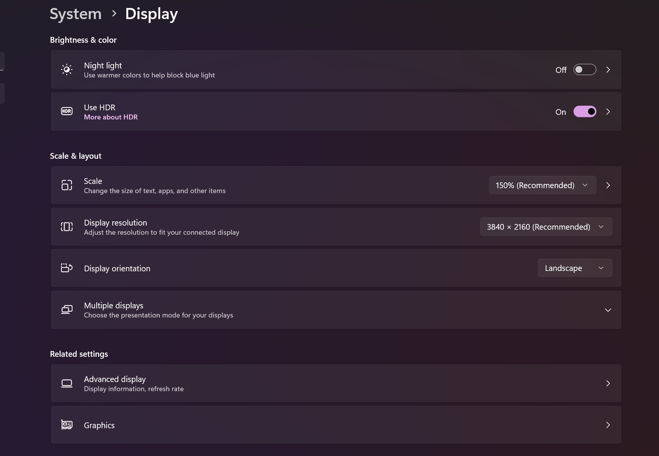Click the Scale icon
The height and width of the screenshot is (456, 659).
(x=67, y=185)
